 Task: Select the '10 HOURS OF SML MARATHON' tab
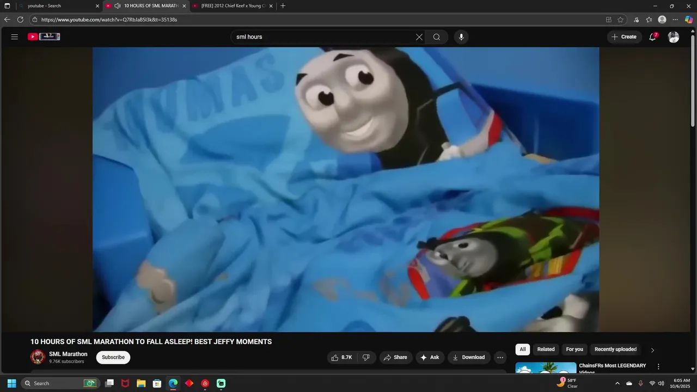click(x=147, y=6)
